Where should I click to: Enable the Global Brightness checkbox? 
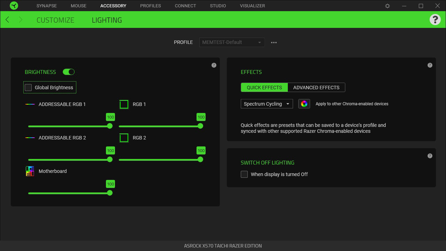(28, 88)
